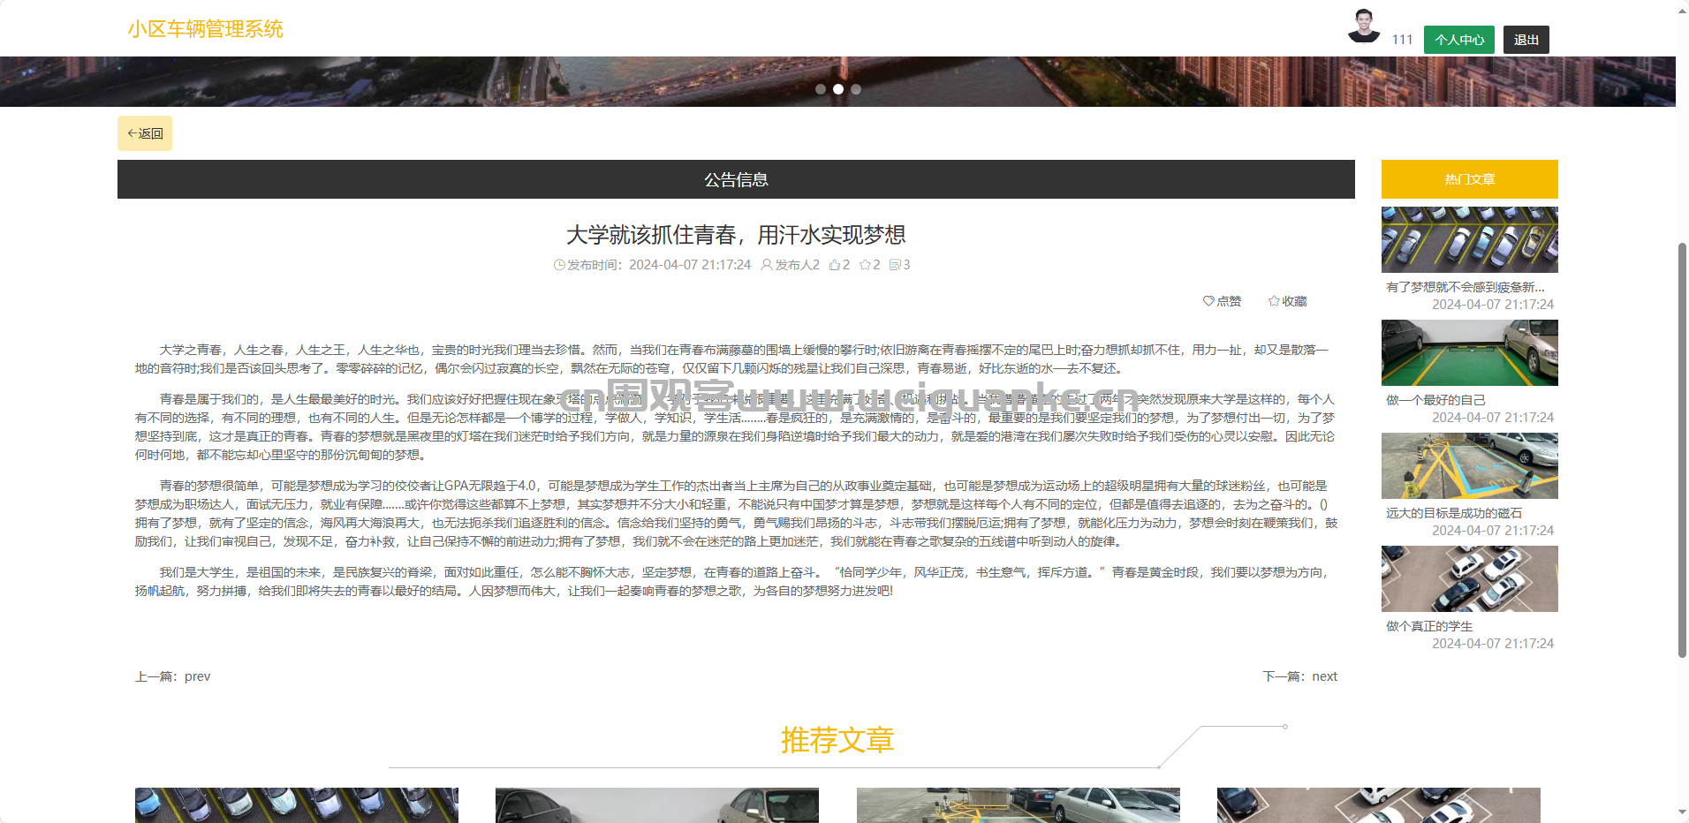Click the publisher person icon
The width and height of the screenshot is (1689, 823).
coord(766,265)
